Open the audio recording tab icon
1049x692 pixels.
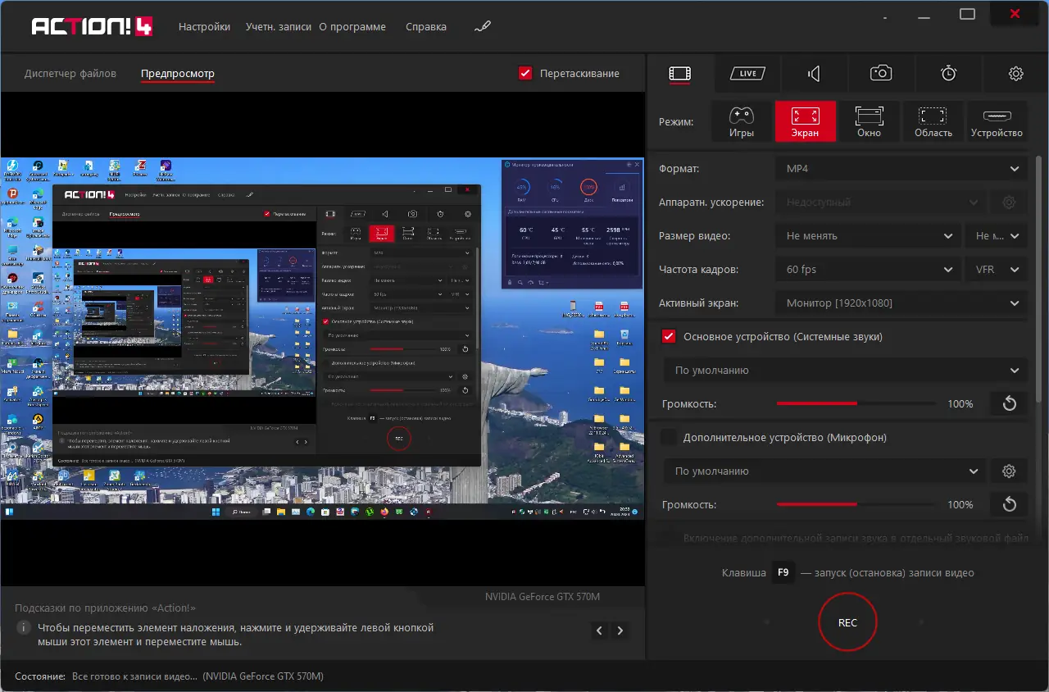pos(814,74)
